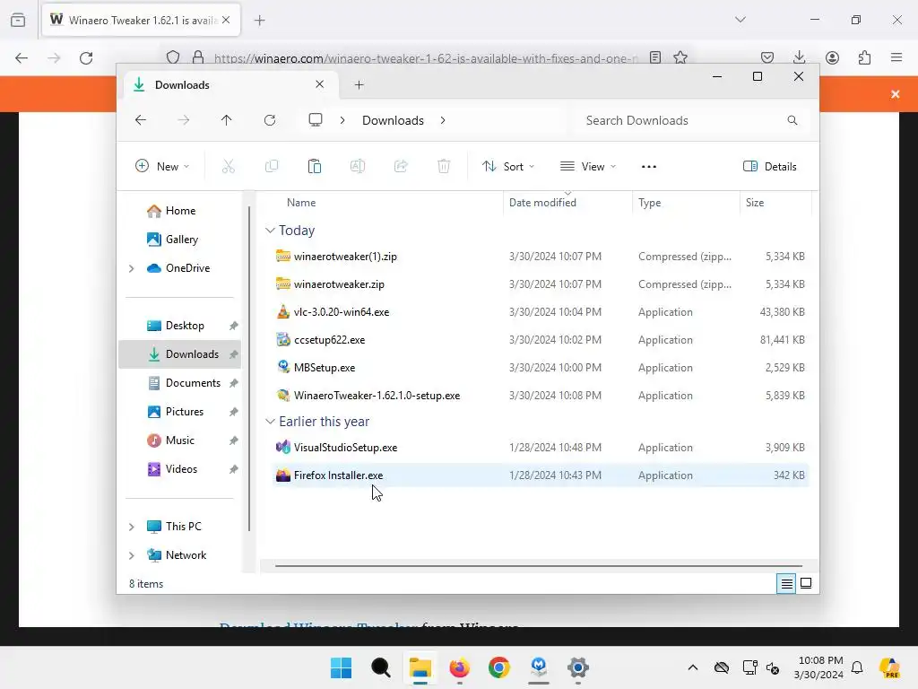Open Windows Start menu
This screenshot has width=918, height=689.
(341, 667)
